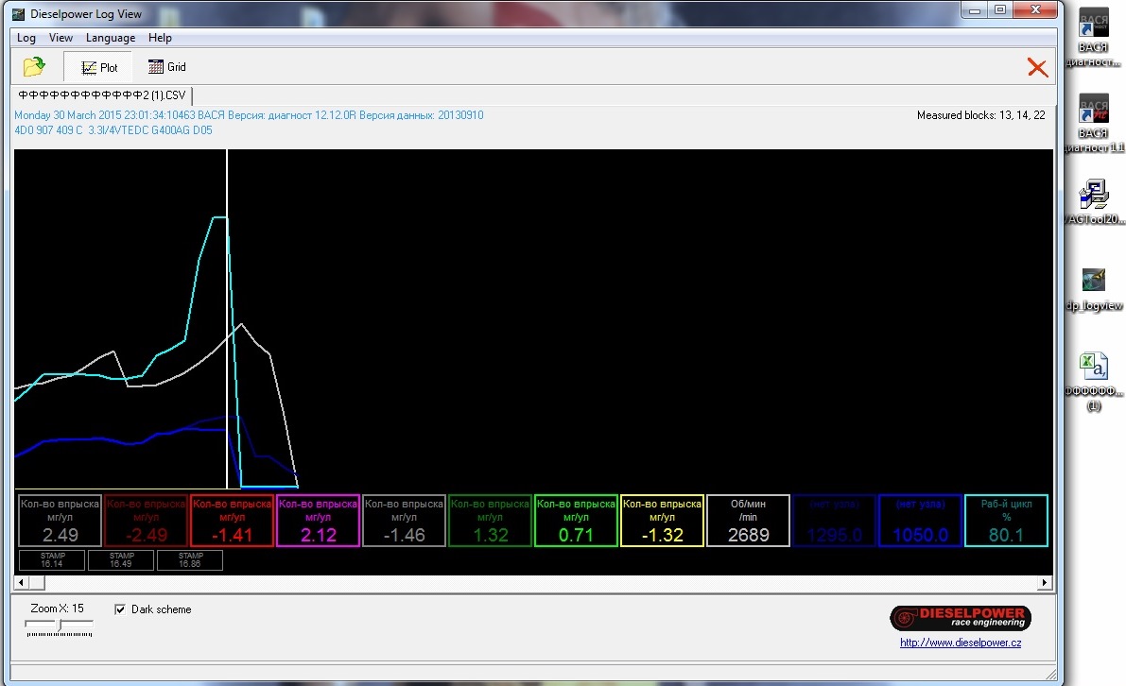This screenshot has height=686, width=1126.
Task: Toggle the Раб-й цикл 80.1 channel
Action: (1006, 521)
